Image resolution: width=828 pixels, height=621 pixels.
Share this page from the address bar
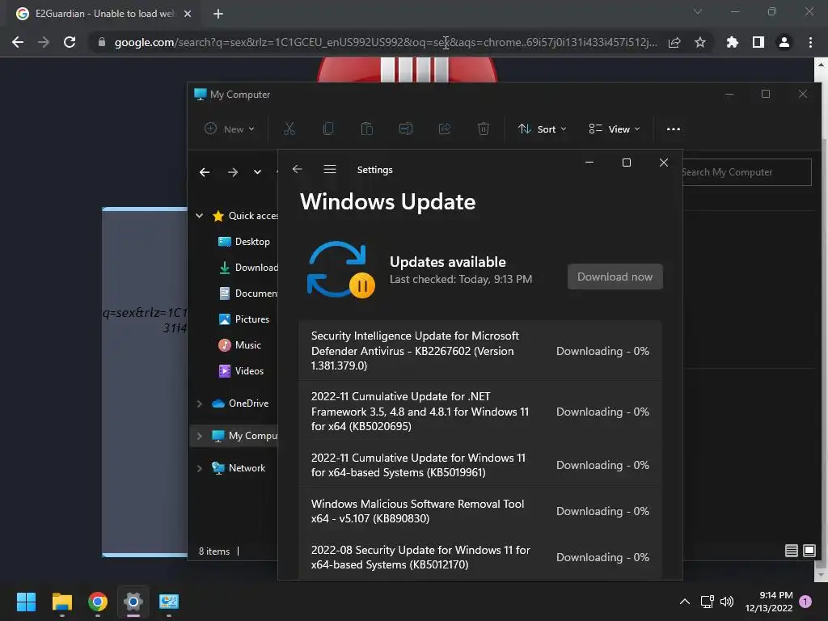click(674, 42)
